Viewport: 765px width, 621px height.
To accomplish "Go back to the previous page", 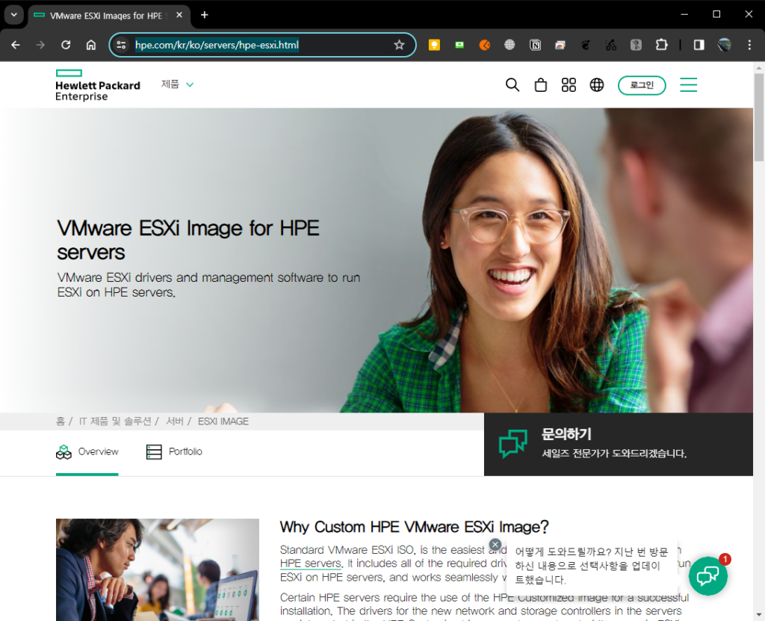I will point(16,45).
